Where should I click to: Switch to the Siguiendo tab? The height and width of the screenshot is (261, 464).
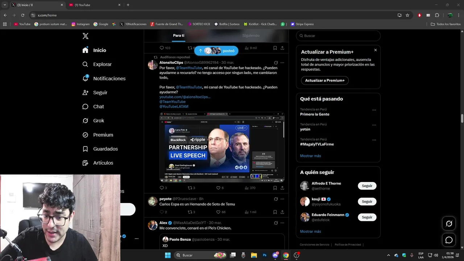(251, 36)
